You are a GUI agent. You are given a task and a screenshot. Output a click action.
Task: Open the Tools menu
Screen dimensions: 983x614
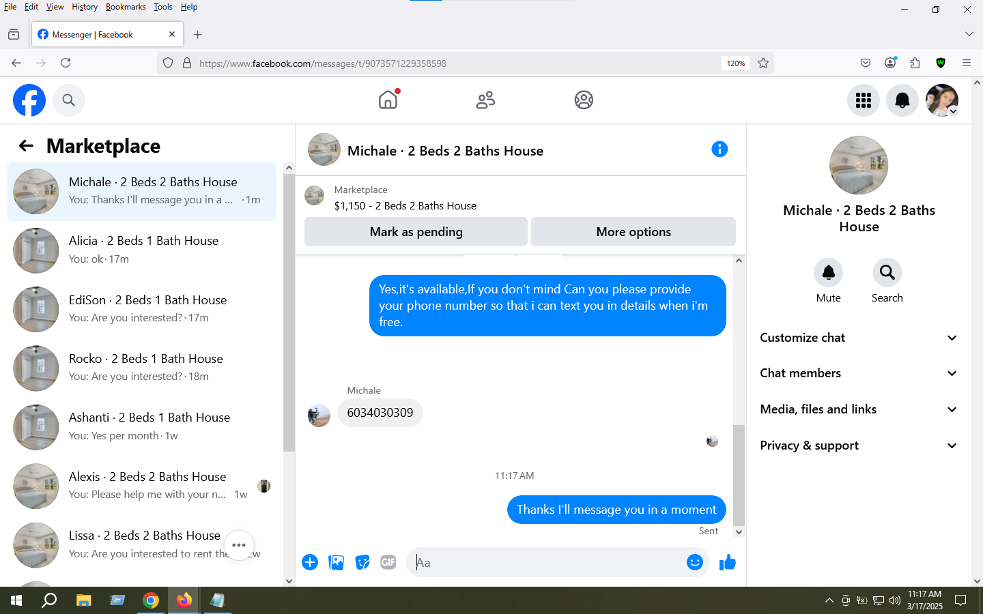[x=163, y=7]
